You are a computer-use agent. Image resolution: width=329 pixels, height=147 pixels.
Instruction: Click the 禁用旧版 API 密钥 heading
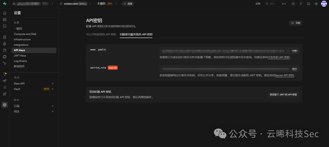100,92
